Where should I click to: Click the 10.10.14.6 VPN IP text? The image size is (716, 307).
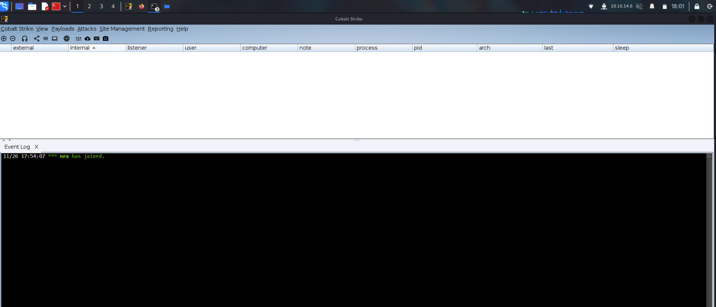(x=622, y=6)
